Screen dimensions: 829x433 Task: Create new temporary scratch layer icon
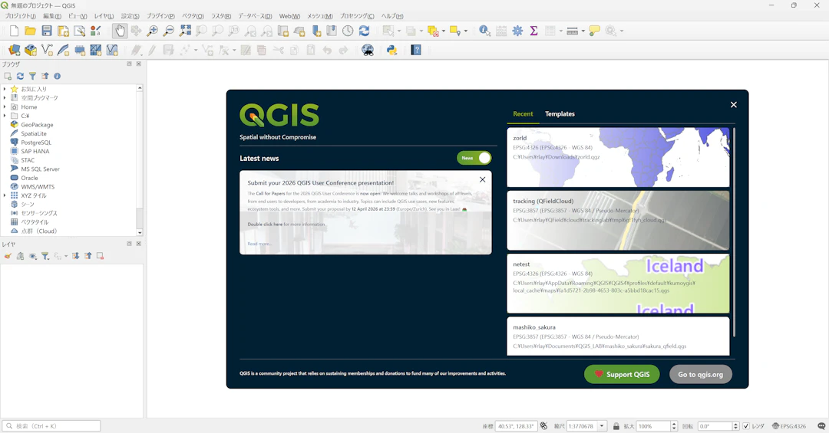click(x=80, y=50)
